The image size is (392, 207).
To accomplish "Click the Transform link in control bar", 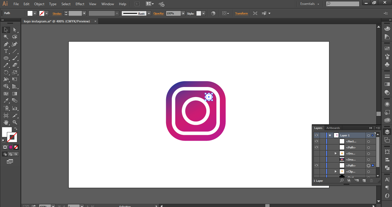I will 241,13.
